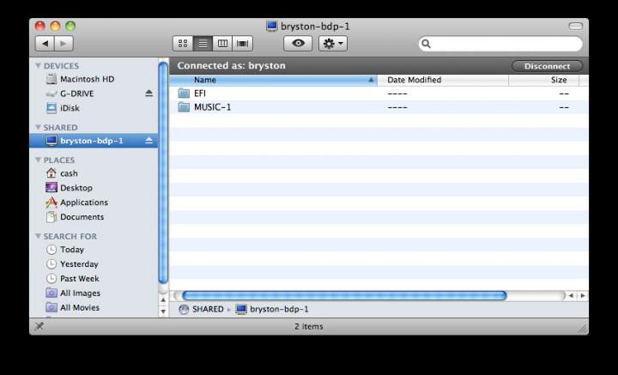The height and width of the screenshot is (375, 618).
Task: Switch to column view
Action: (222, 43)
